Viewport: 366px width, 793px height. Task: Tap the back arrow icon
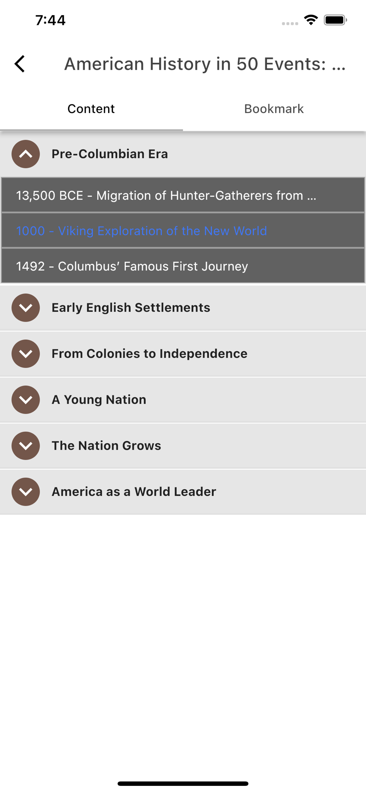click(x=20, y=64)
